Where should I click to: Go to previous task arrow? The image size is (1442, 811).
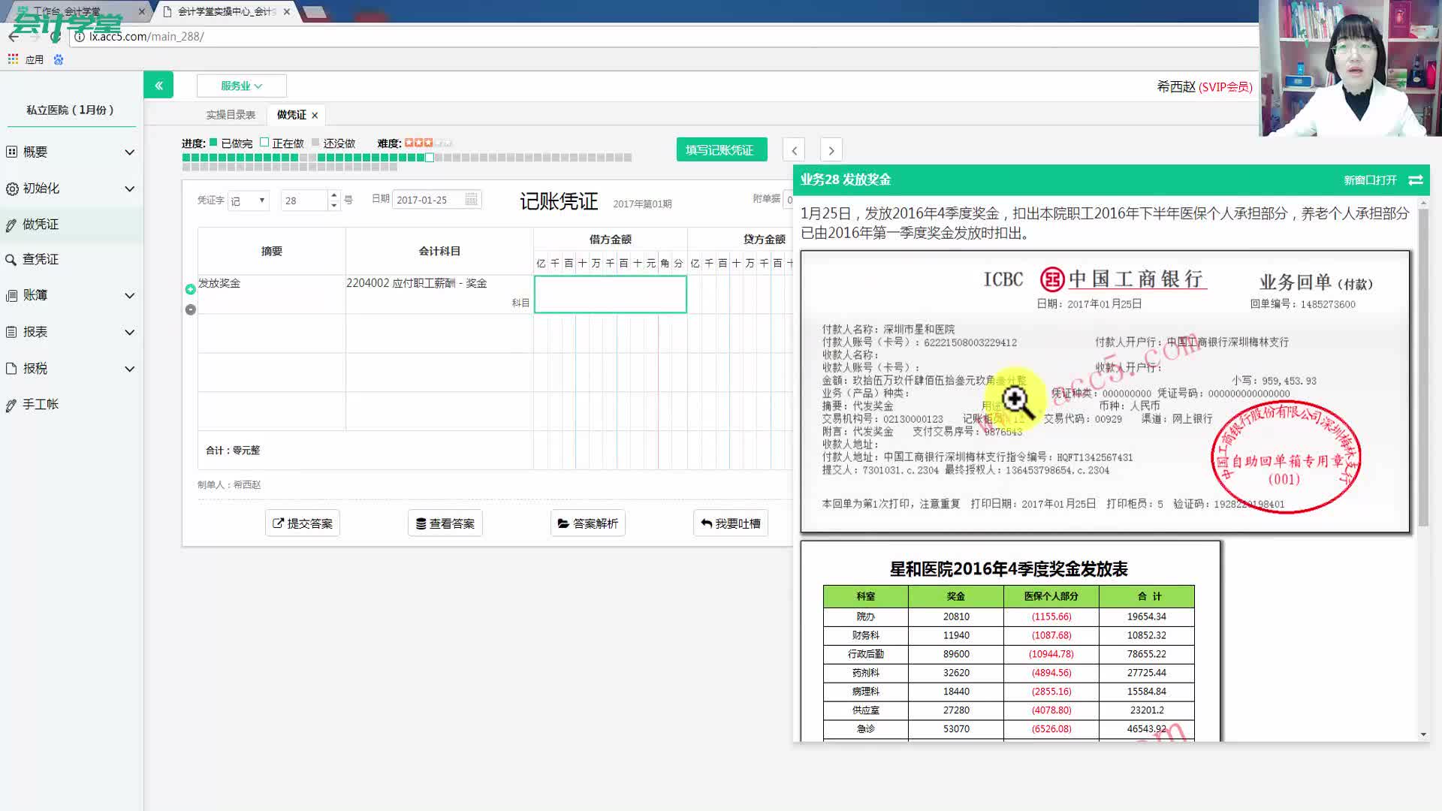(x=794, y=150)
